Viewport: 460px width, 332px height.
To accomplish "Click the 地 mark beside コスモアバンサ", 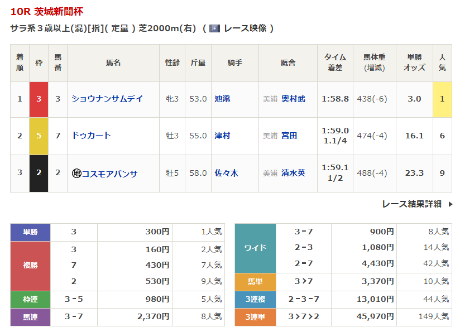I will pyautogui.click(x=76, y=174).
